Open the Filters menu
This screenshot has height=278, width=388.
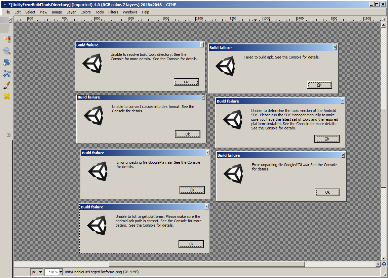coord(113,12)
